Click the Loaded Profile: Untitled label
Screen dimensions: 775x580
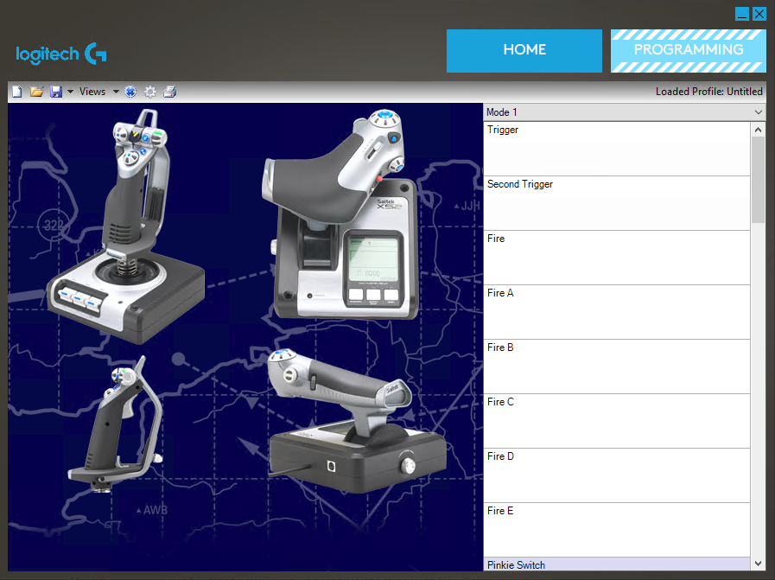coord(708,92)
